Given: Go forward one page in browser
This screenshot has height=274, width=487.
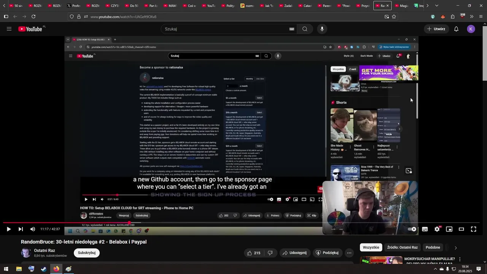Looking at the screenshot, I should tap(24, 17).
